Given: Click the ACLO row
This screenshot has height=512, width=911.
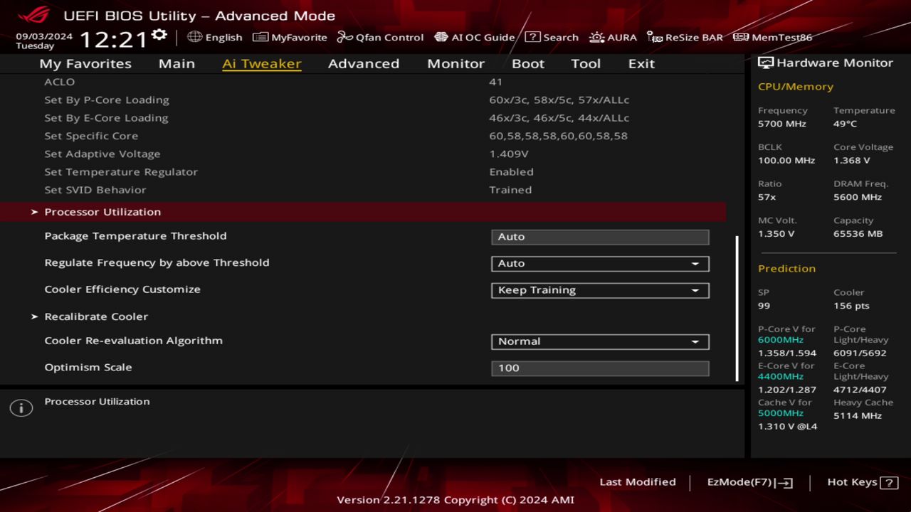Looking at the screenshot, I should coord(363,82).
